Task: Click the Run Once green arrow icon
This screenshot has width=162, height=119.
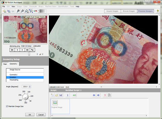Action: [74, 95]
